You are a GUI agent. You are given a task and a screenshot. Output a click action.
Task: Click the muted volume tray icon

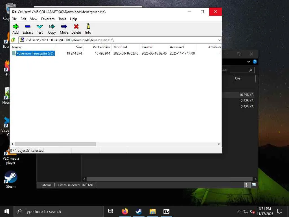(x=252, y=211)
